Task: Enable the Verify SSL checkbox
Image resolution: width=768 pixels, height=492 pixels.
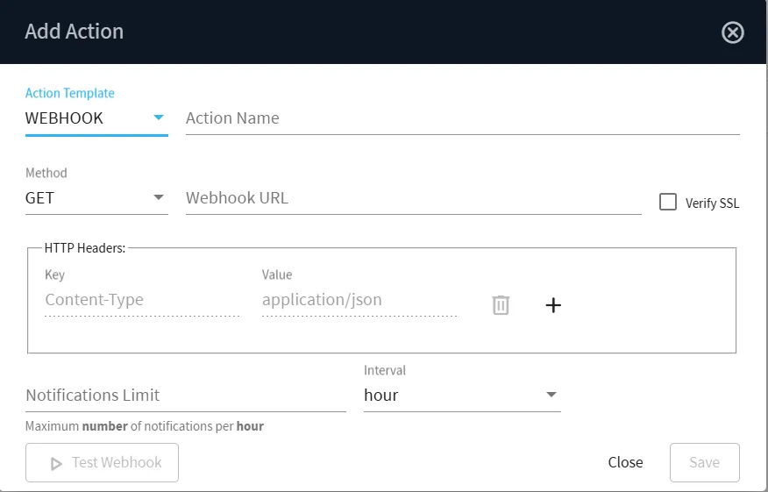Action: tap(667, 202)
